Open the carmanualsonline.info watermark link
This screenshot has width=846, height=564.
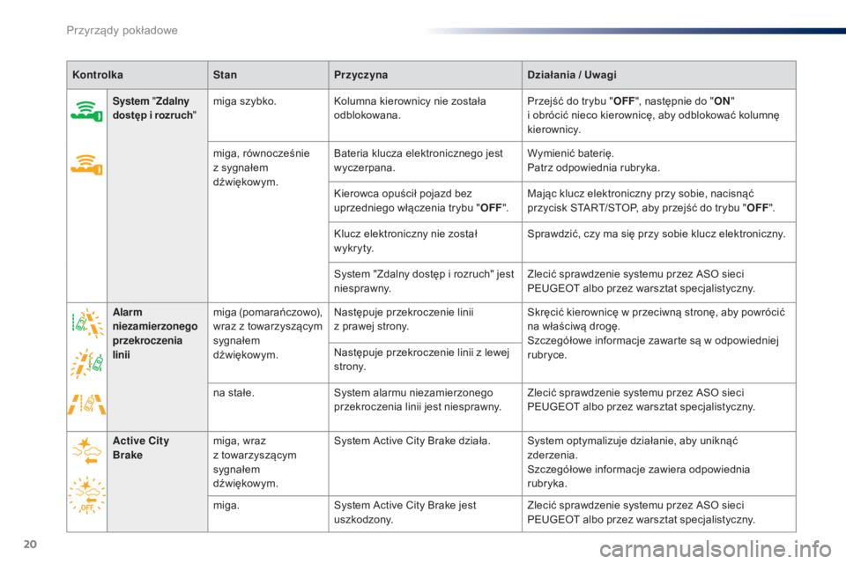(x=715, y=549)
